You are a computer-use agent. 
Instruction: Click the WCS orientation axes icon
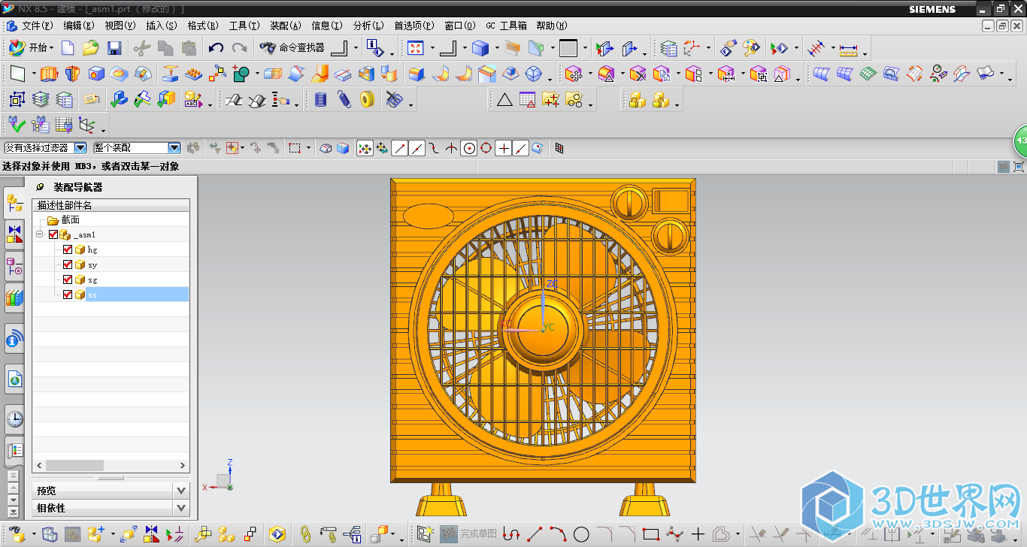point(692,48)
